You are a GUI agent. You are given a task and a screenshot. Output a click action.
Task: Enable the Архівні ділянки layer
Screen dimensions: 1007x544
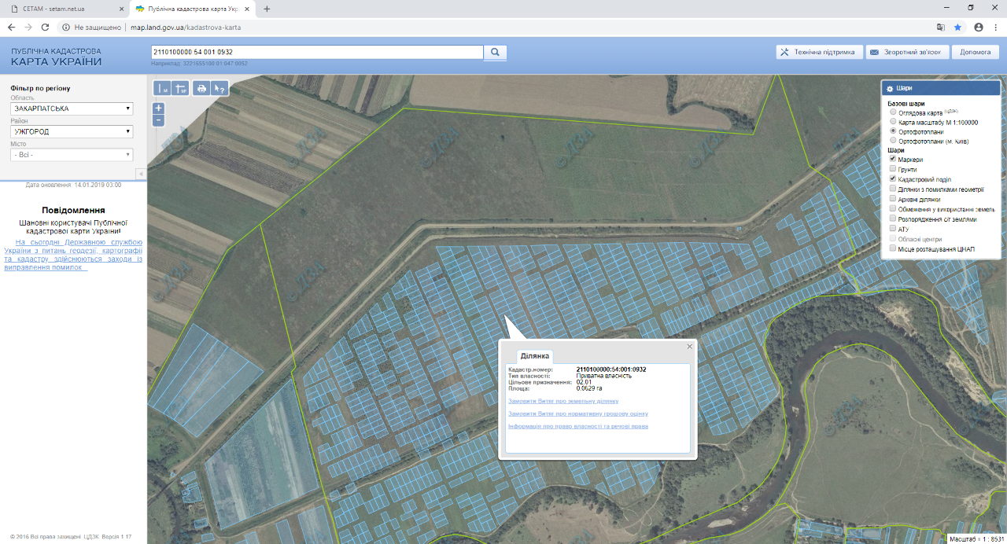[892, 199]
